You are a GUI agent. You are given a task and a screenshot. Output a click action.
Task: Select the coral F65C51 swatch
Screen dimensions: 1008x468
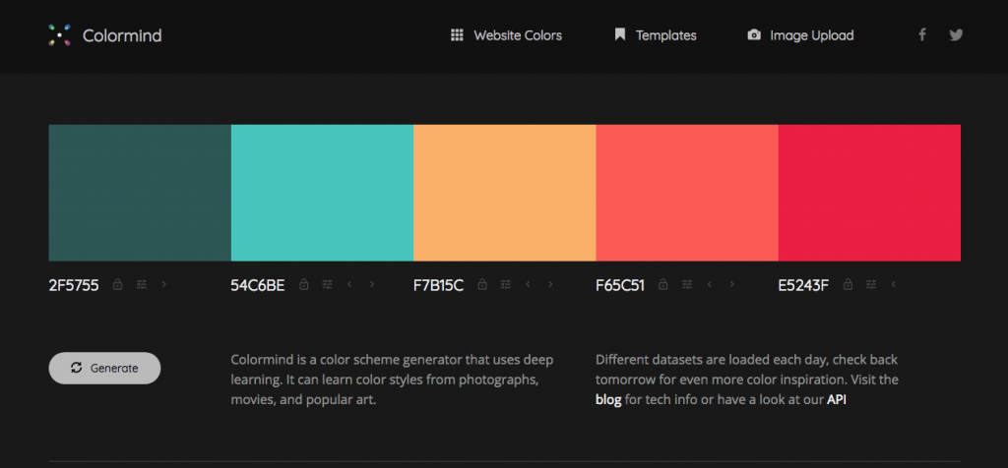coord(687,193)
